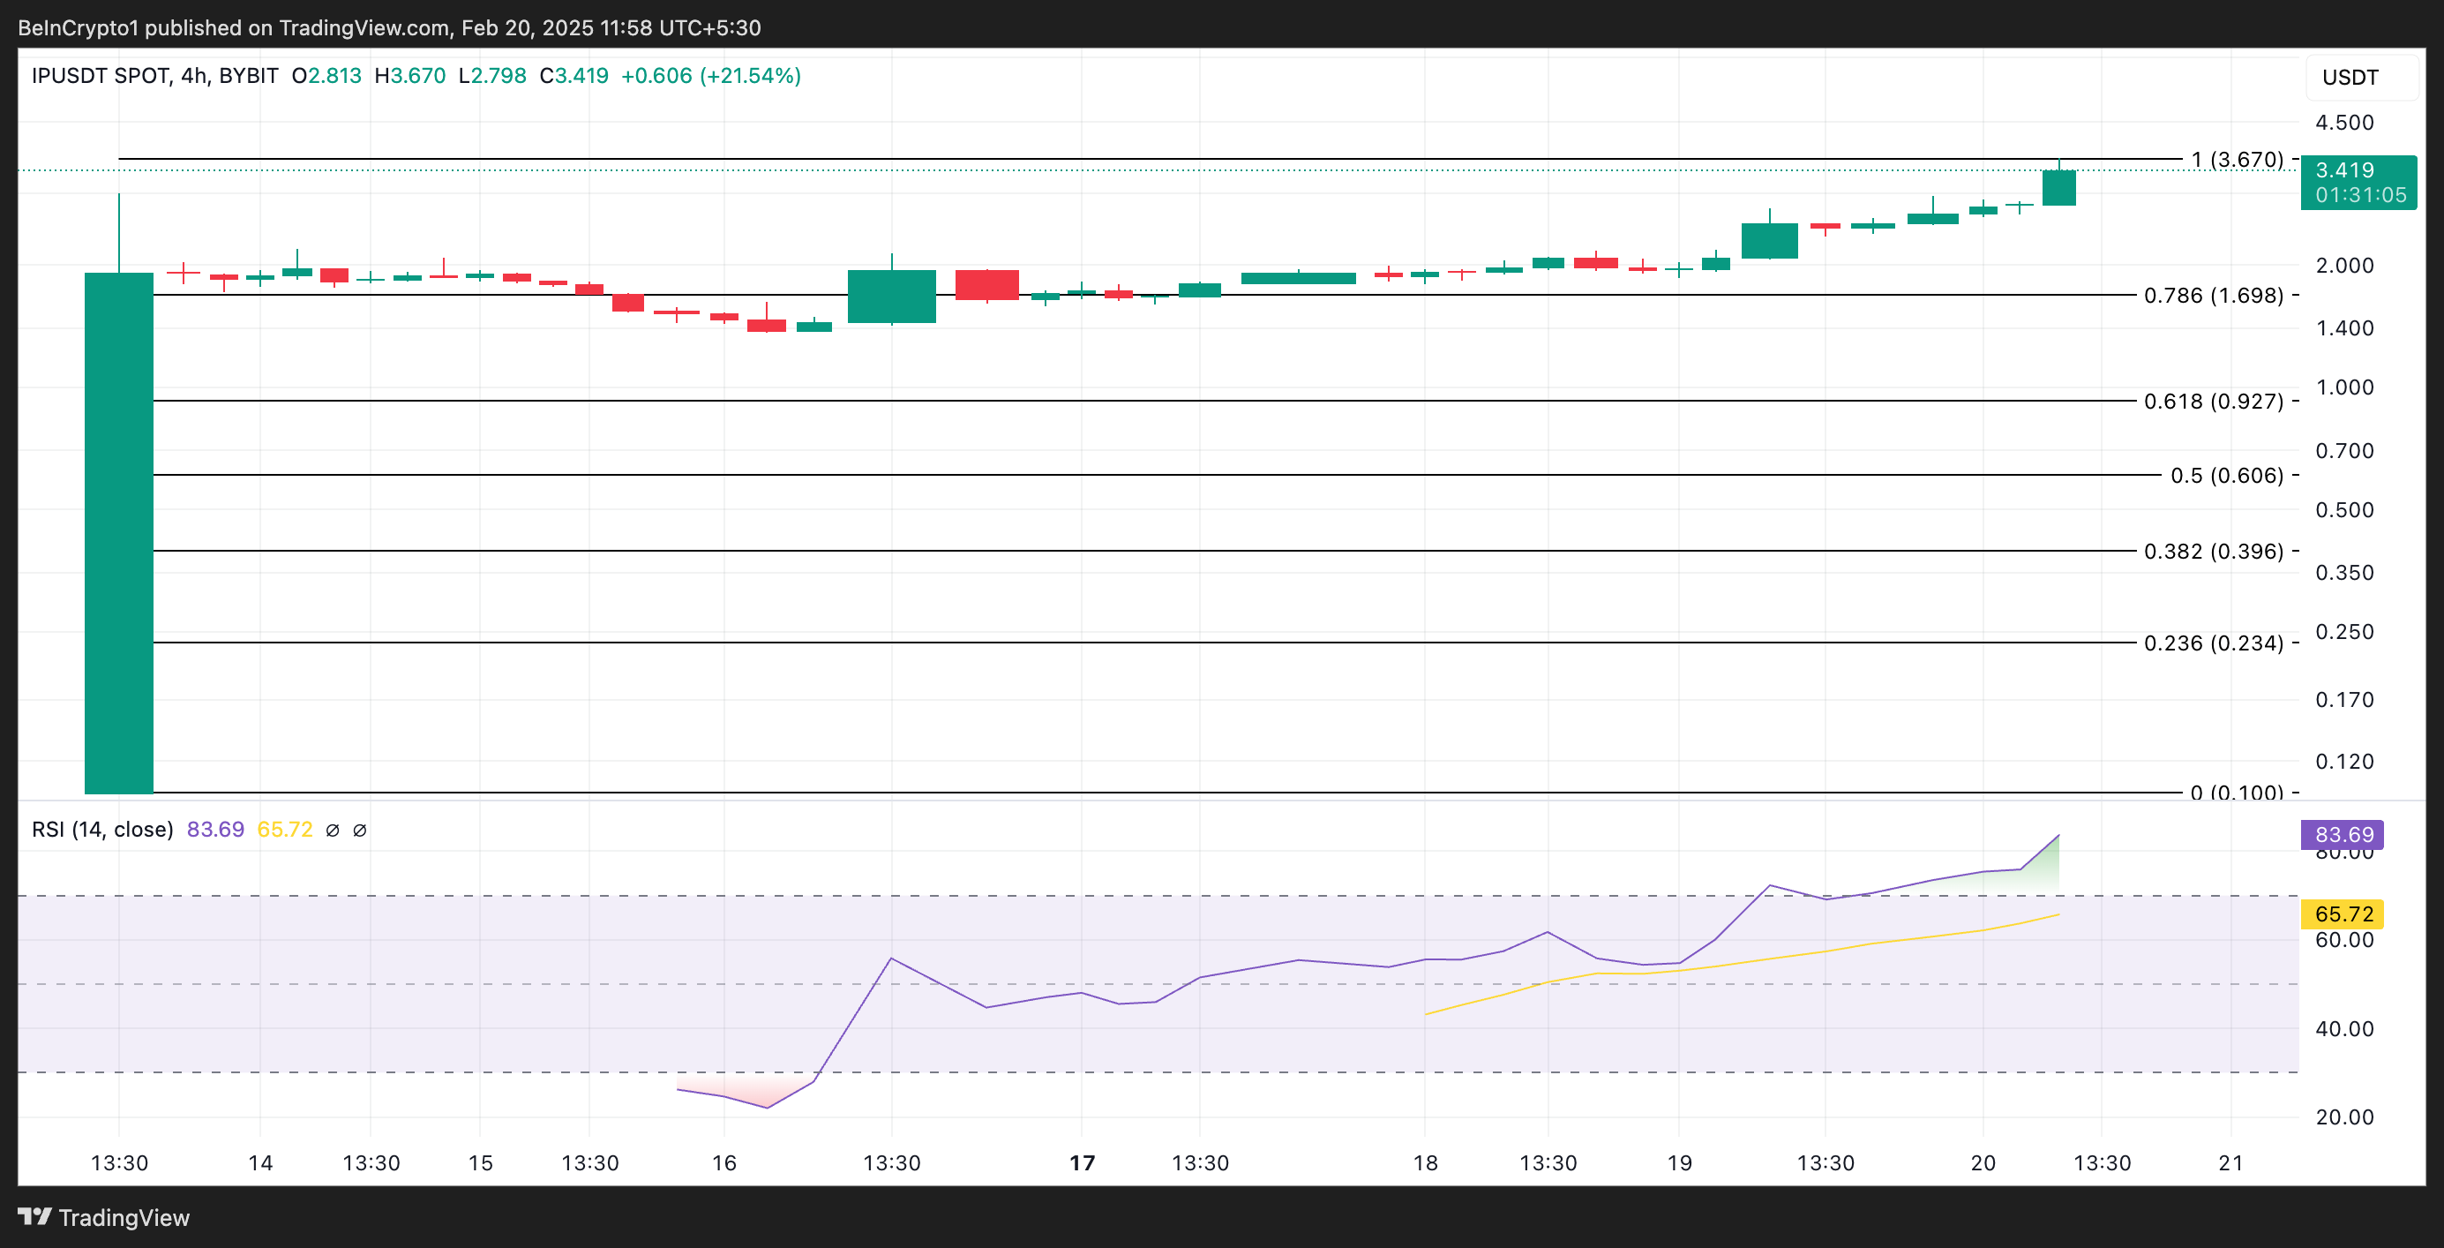Image resolution: width=2444 pixels, height=1248 pixels.
Task: Select the yellow 65.72 RSI axis label
Action: coord(2343,913)
